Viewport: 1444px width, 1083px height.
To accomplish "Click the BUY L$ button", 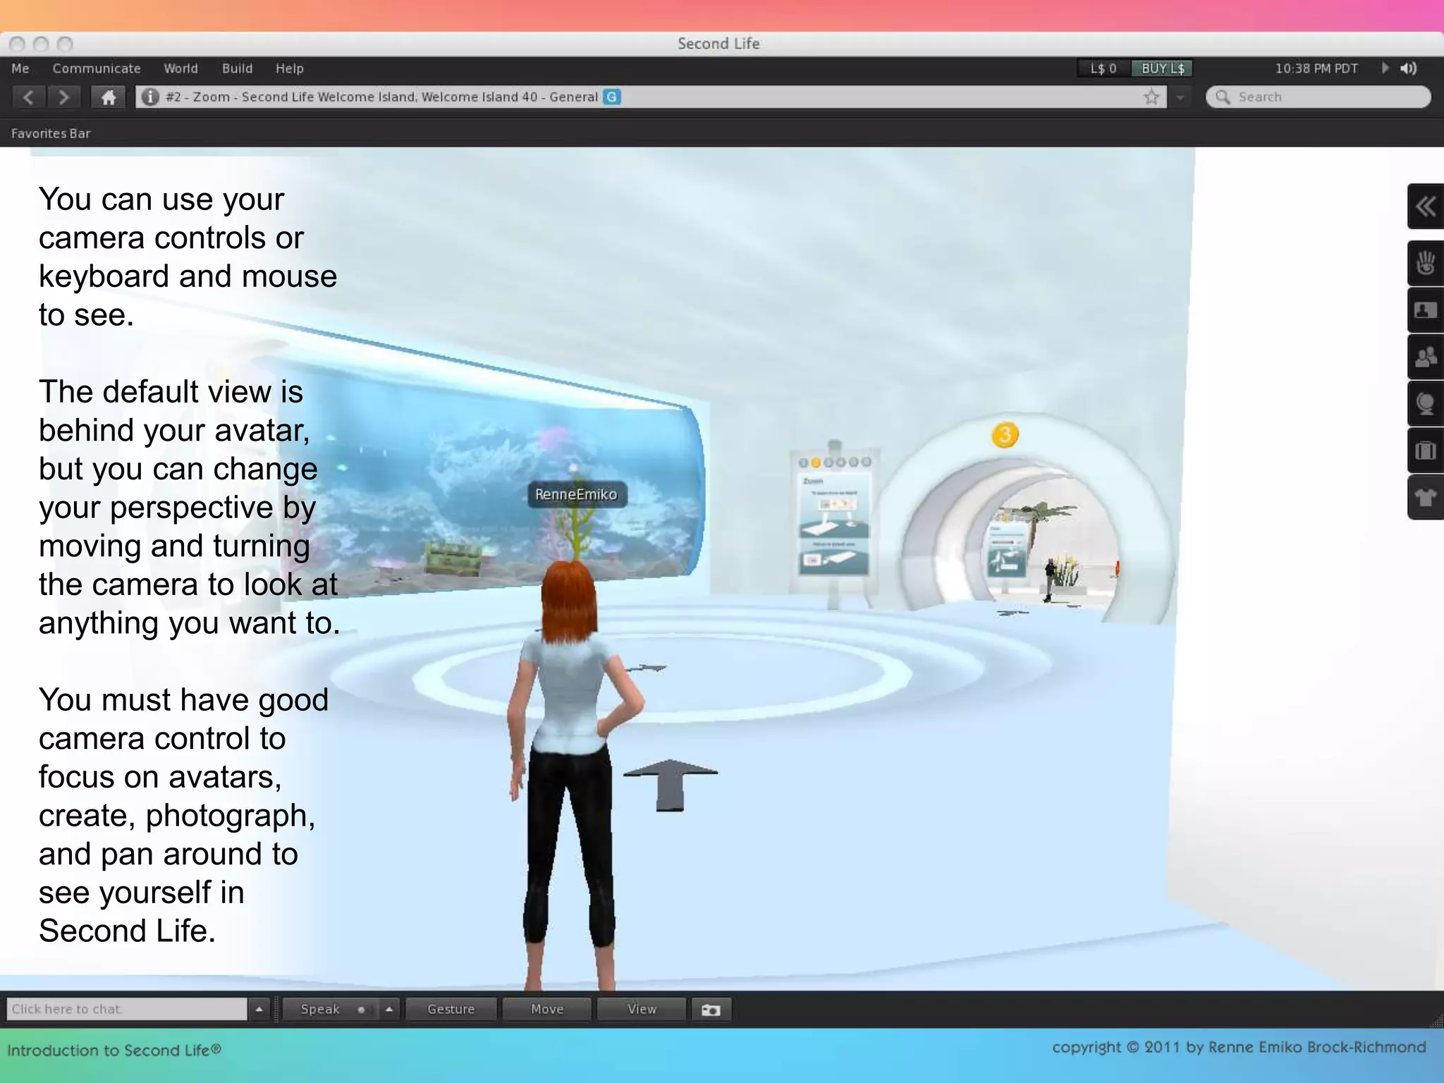I will click(1163, 68).
